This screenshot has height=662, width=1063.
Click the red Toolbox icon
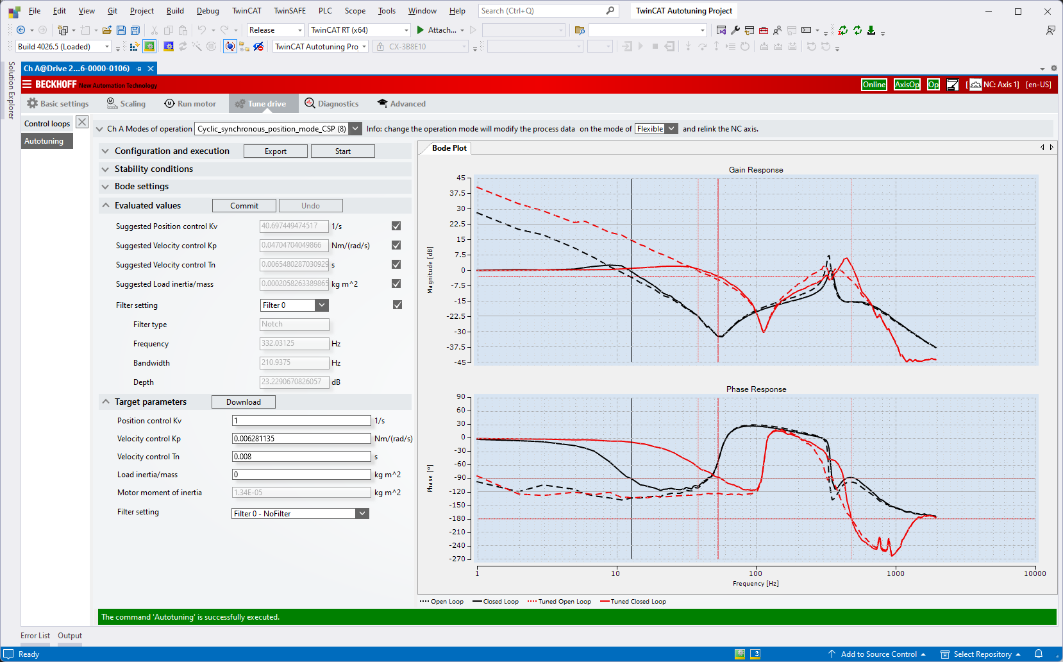763,30
